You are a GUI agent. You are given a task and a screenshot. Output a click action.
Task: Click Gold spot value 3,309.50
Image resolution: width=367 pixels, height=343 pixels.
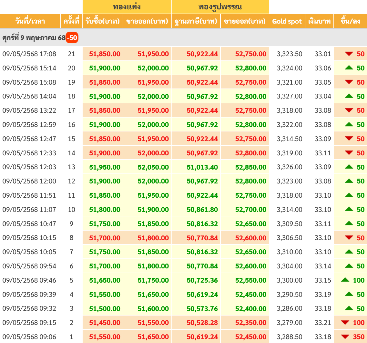click(x=290, y=223)
